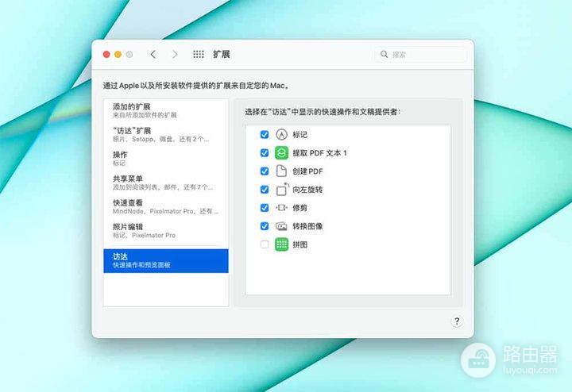Click the 修剪 label
The width and height of the screenshot is (572, 392).
pos(300,208)
